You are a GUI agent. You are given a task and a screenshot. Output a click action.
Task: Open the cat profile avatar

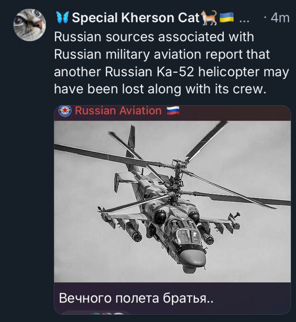(29, 25)
